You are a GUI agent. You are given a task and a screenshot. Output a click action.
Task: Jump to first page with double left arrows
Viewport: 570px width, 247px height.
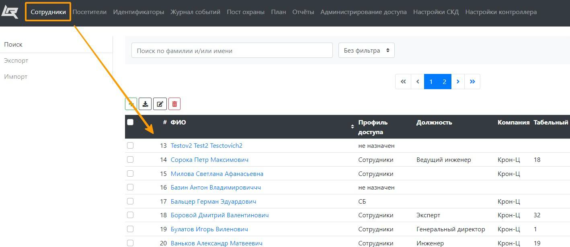pos(403,82)
